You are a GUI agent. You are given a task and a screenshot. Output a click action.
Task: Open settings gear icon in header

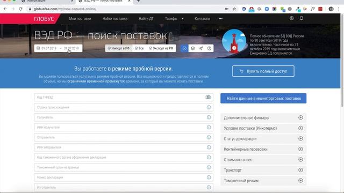coord(291,18)
